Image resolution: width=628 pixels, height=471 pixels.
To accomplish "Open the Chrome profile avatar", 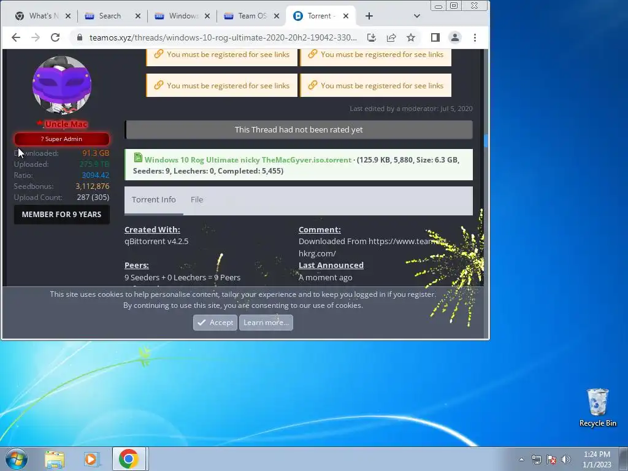I will (x=455, y=37).
